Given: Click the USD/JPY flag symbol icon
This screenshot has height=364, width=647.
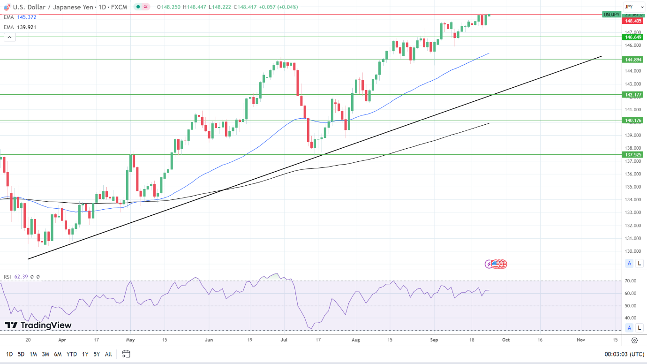Looking at the screenshot, I should click(8, 7).
